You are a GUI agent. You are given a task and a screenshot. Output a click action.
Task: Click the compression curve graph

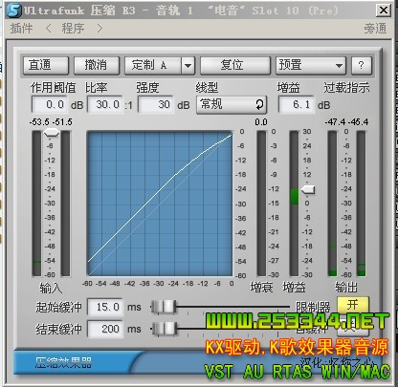click(x=160, y=204)
